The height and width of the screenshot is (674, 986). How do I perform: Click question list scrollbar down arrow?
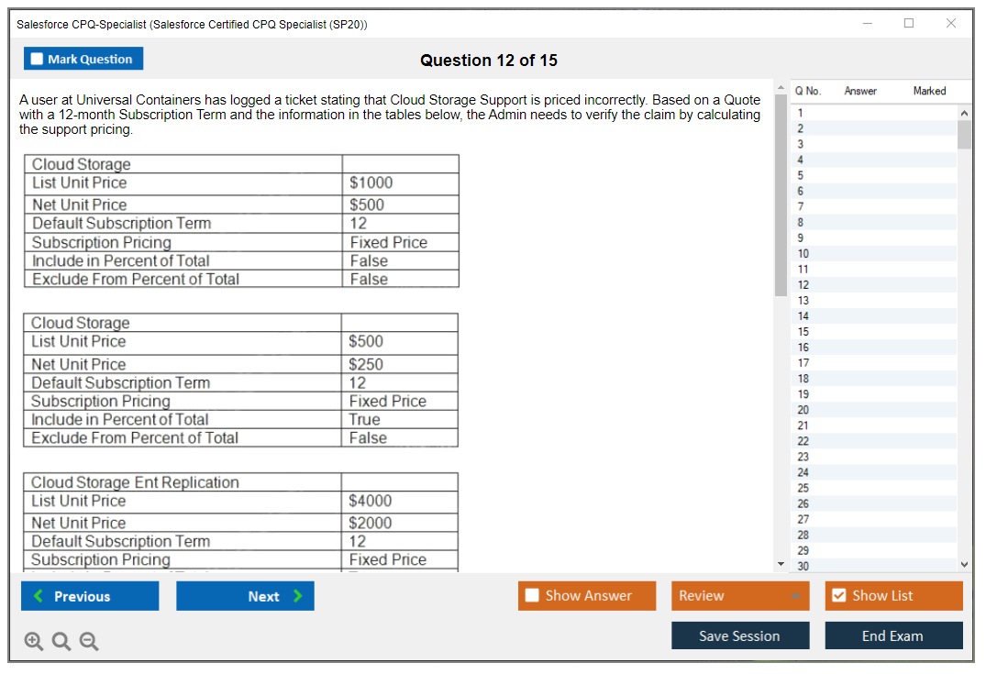point(964,565)
